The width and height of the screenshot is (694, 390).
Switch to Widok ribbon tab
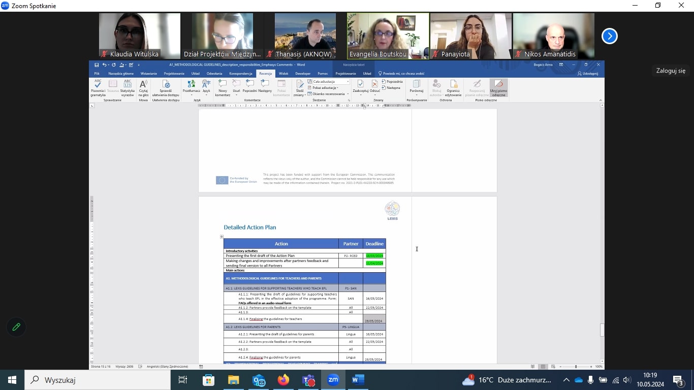click(x=283, y=74)
